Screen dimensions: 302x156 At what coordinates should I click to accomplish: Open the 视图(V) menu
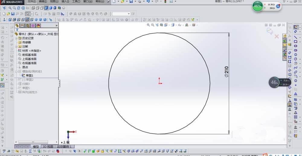(54, 2)
